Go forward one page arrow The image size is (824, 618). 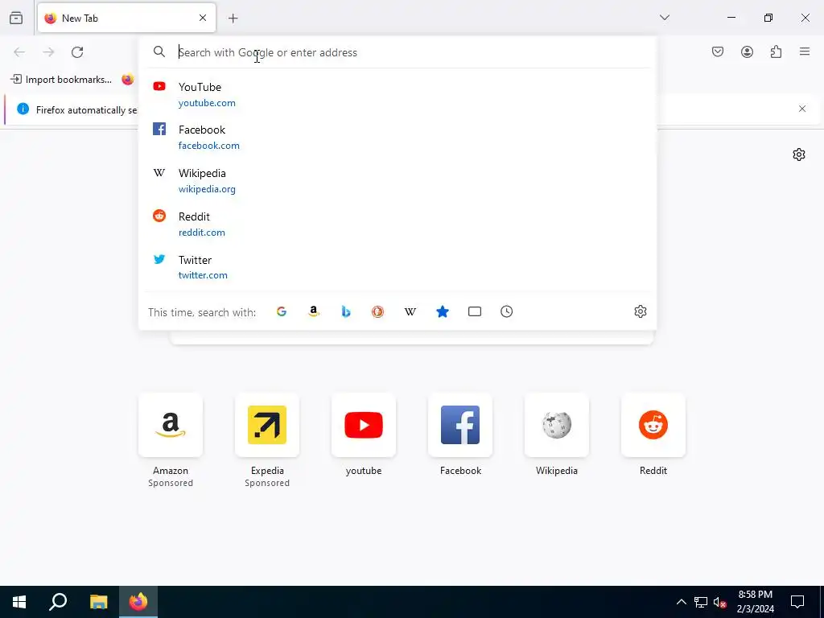tap(48, 51)
